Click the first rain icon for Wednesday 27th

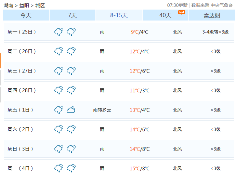pyautogui.click(x=59, y=71)
